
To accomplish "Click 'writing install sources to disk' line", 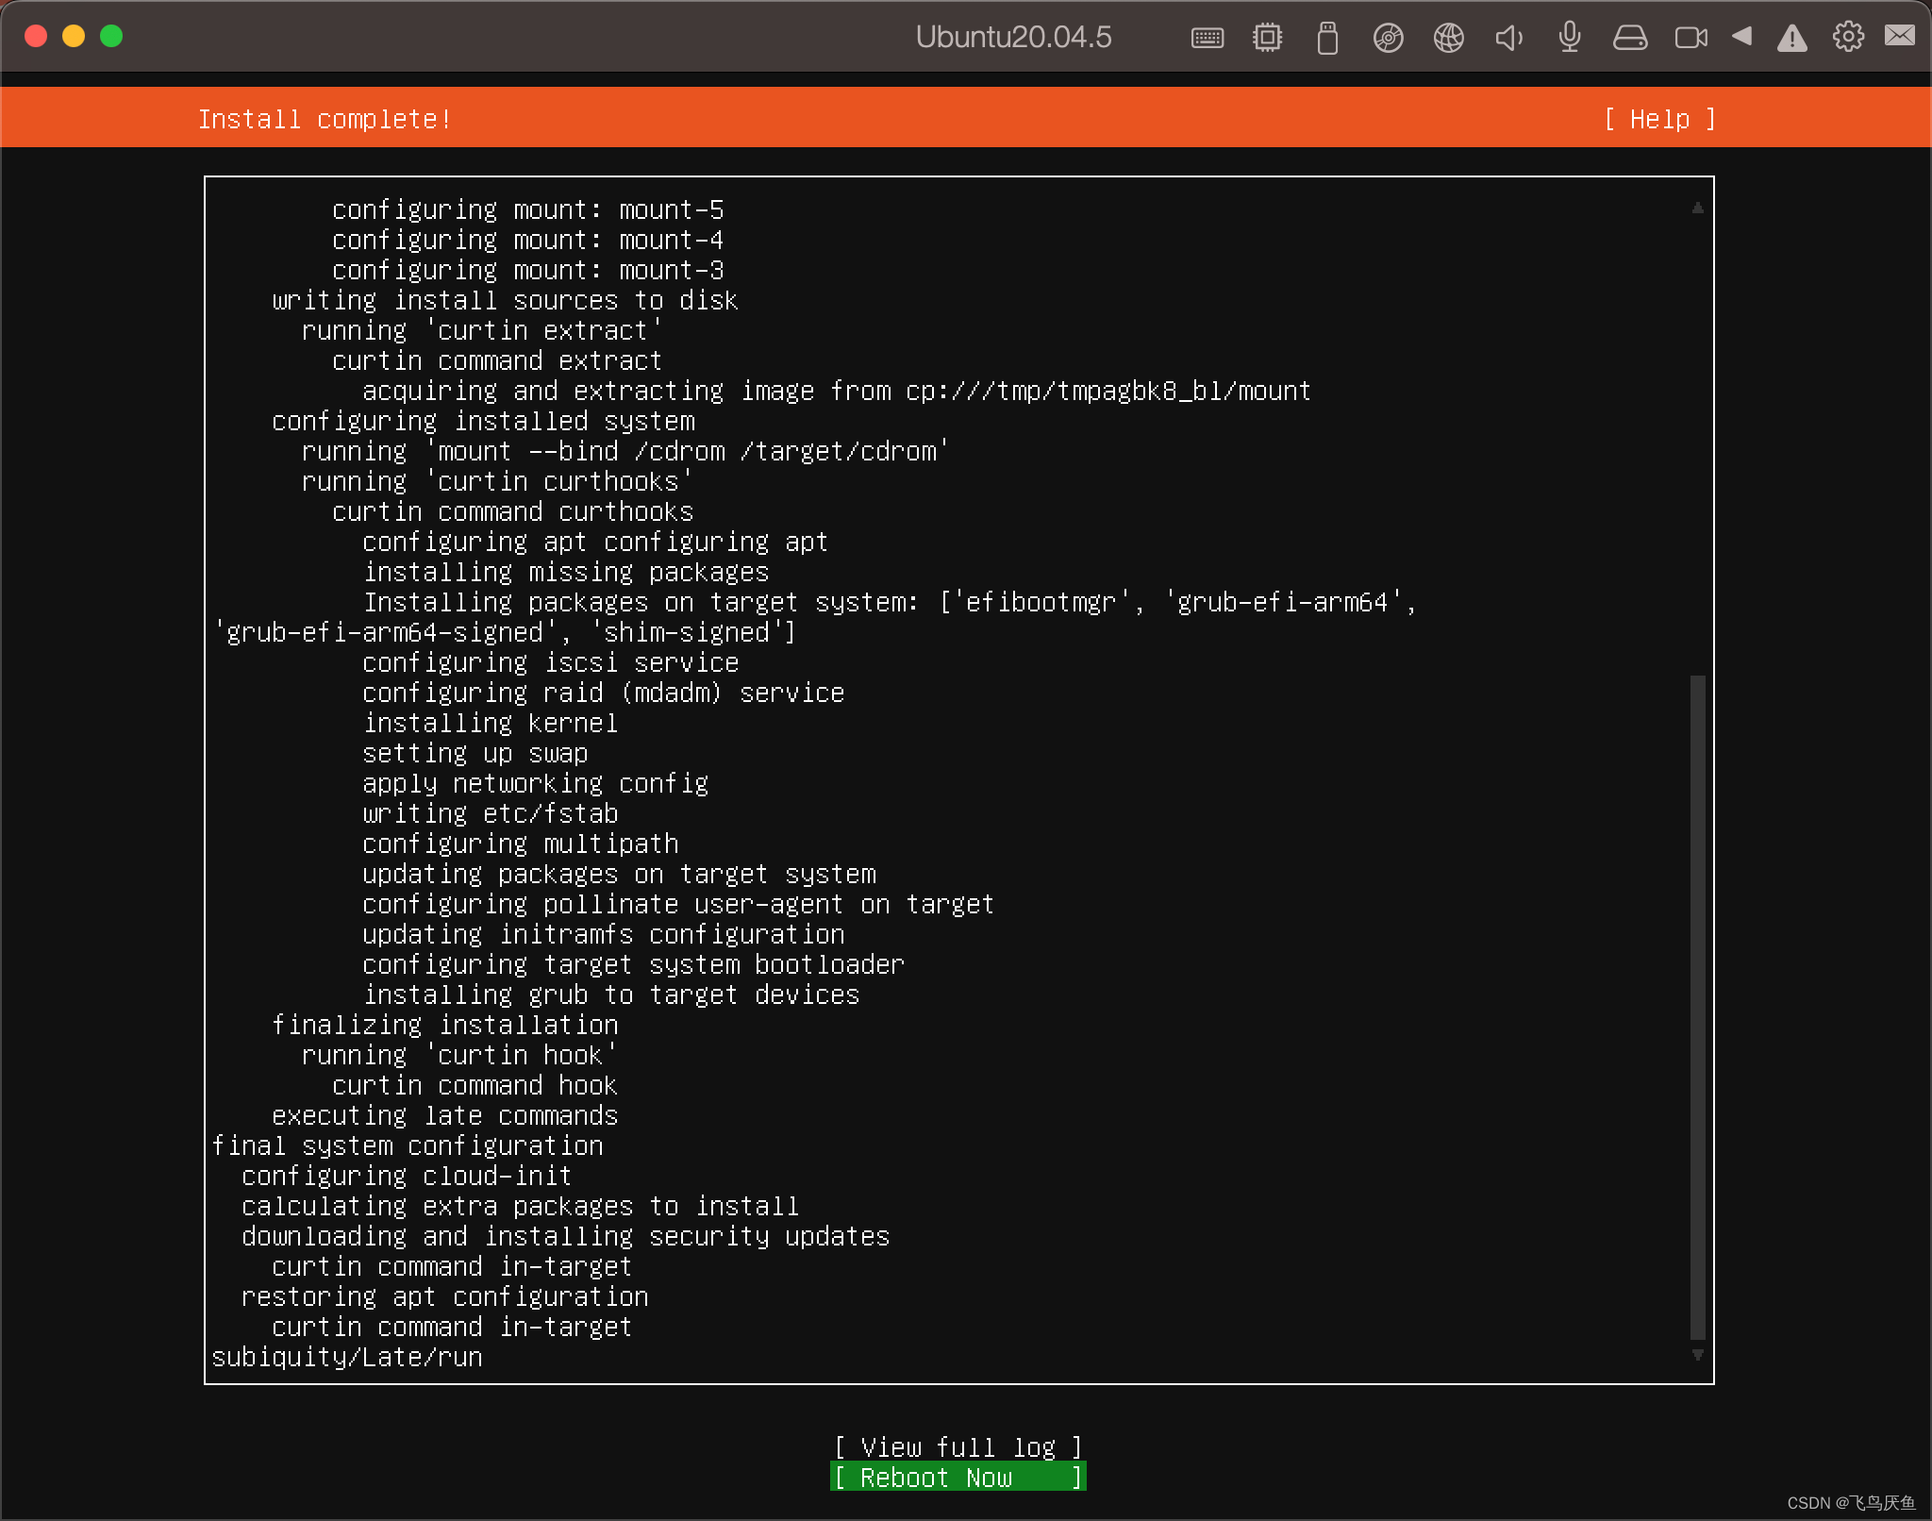I will 506,300.
